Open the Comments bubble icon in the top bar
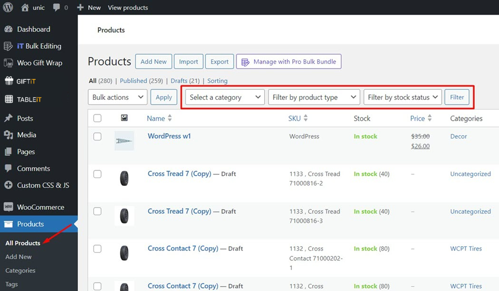 57,7
